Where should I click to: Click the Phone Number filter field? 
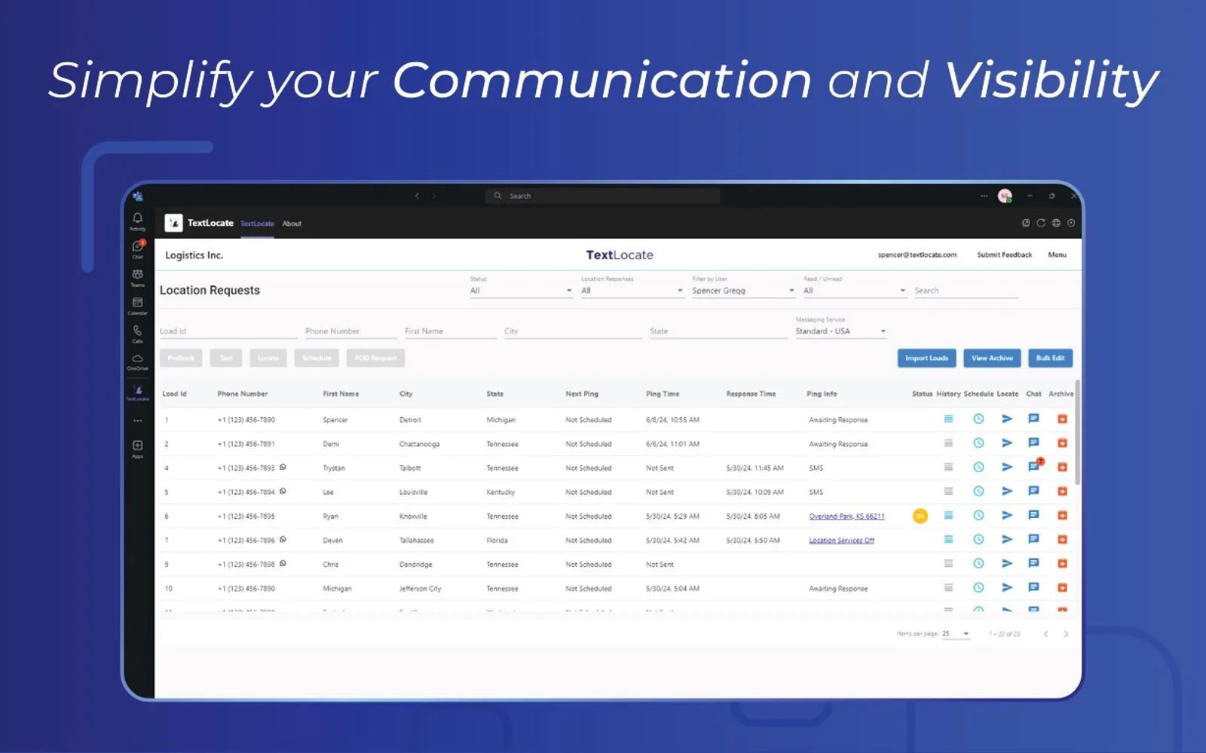[350, 331]
